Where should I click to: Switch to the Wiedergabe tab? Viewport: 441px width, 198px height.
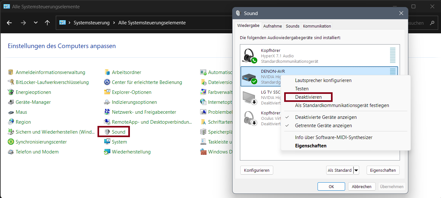[x=248, y=26]
